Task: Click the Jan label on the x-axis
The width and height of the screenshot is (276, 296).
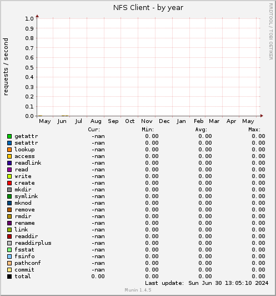Action: (181, 121)
